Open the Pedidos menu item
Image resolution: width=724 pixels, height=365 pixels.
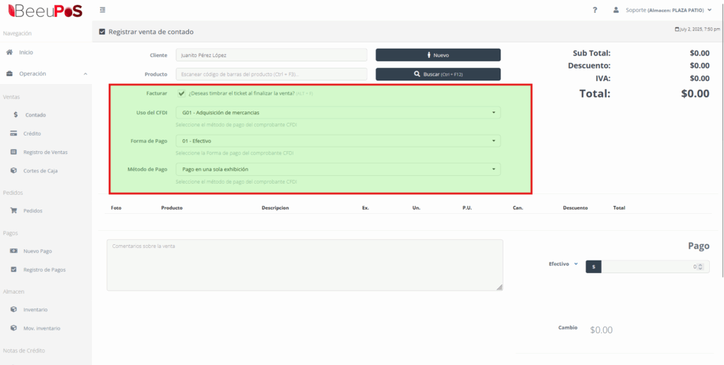click(x=33, y=210)
